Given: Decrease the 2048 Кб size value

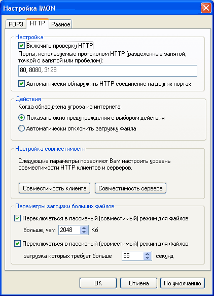Looking at the screenshot, I should 84,232.
